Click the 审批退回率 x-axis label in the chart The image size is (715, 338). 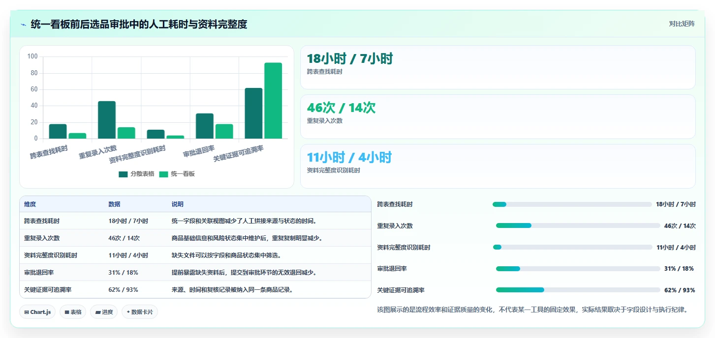[x=199, y=151]
